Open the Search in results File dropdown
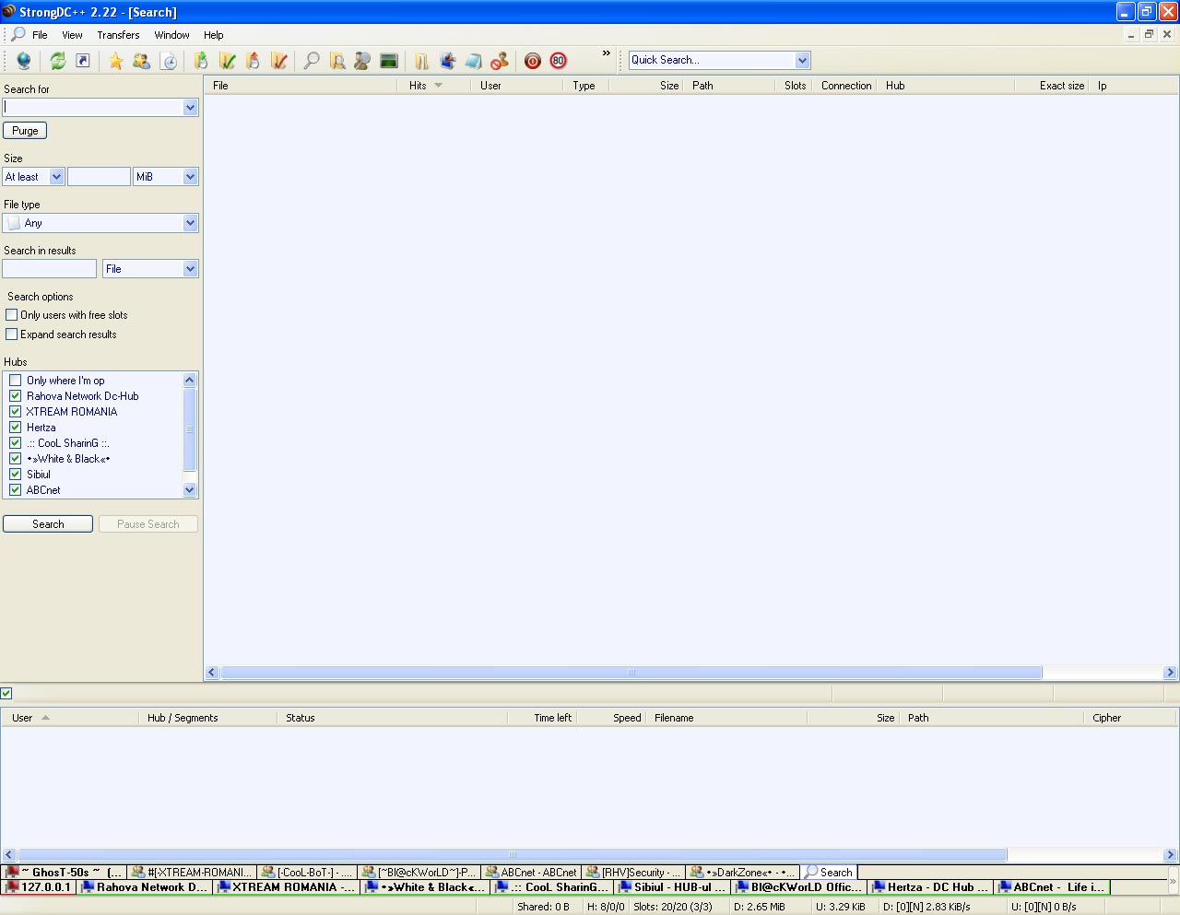 190,269
